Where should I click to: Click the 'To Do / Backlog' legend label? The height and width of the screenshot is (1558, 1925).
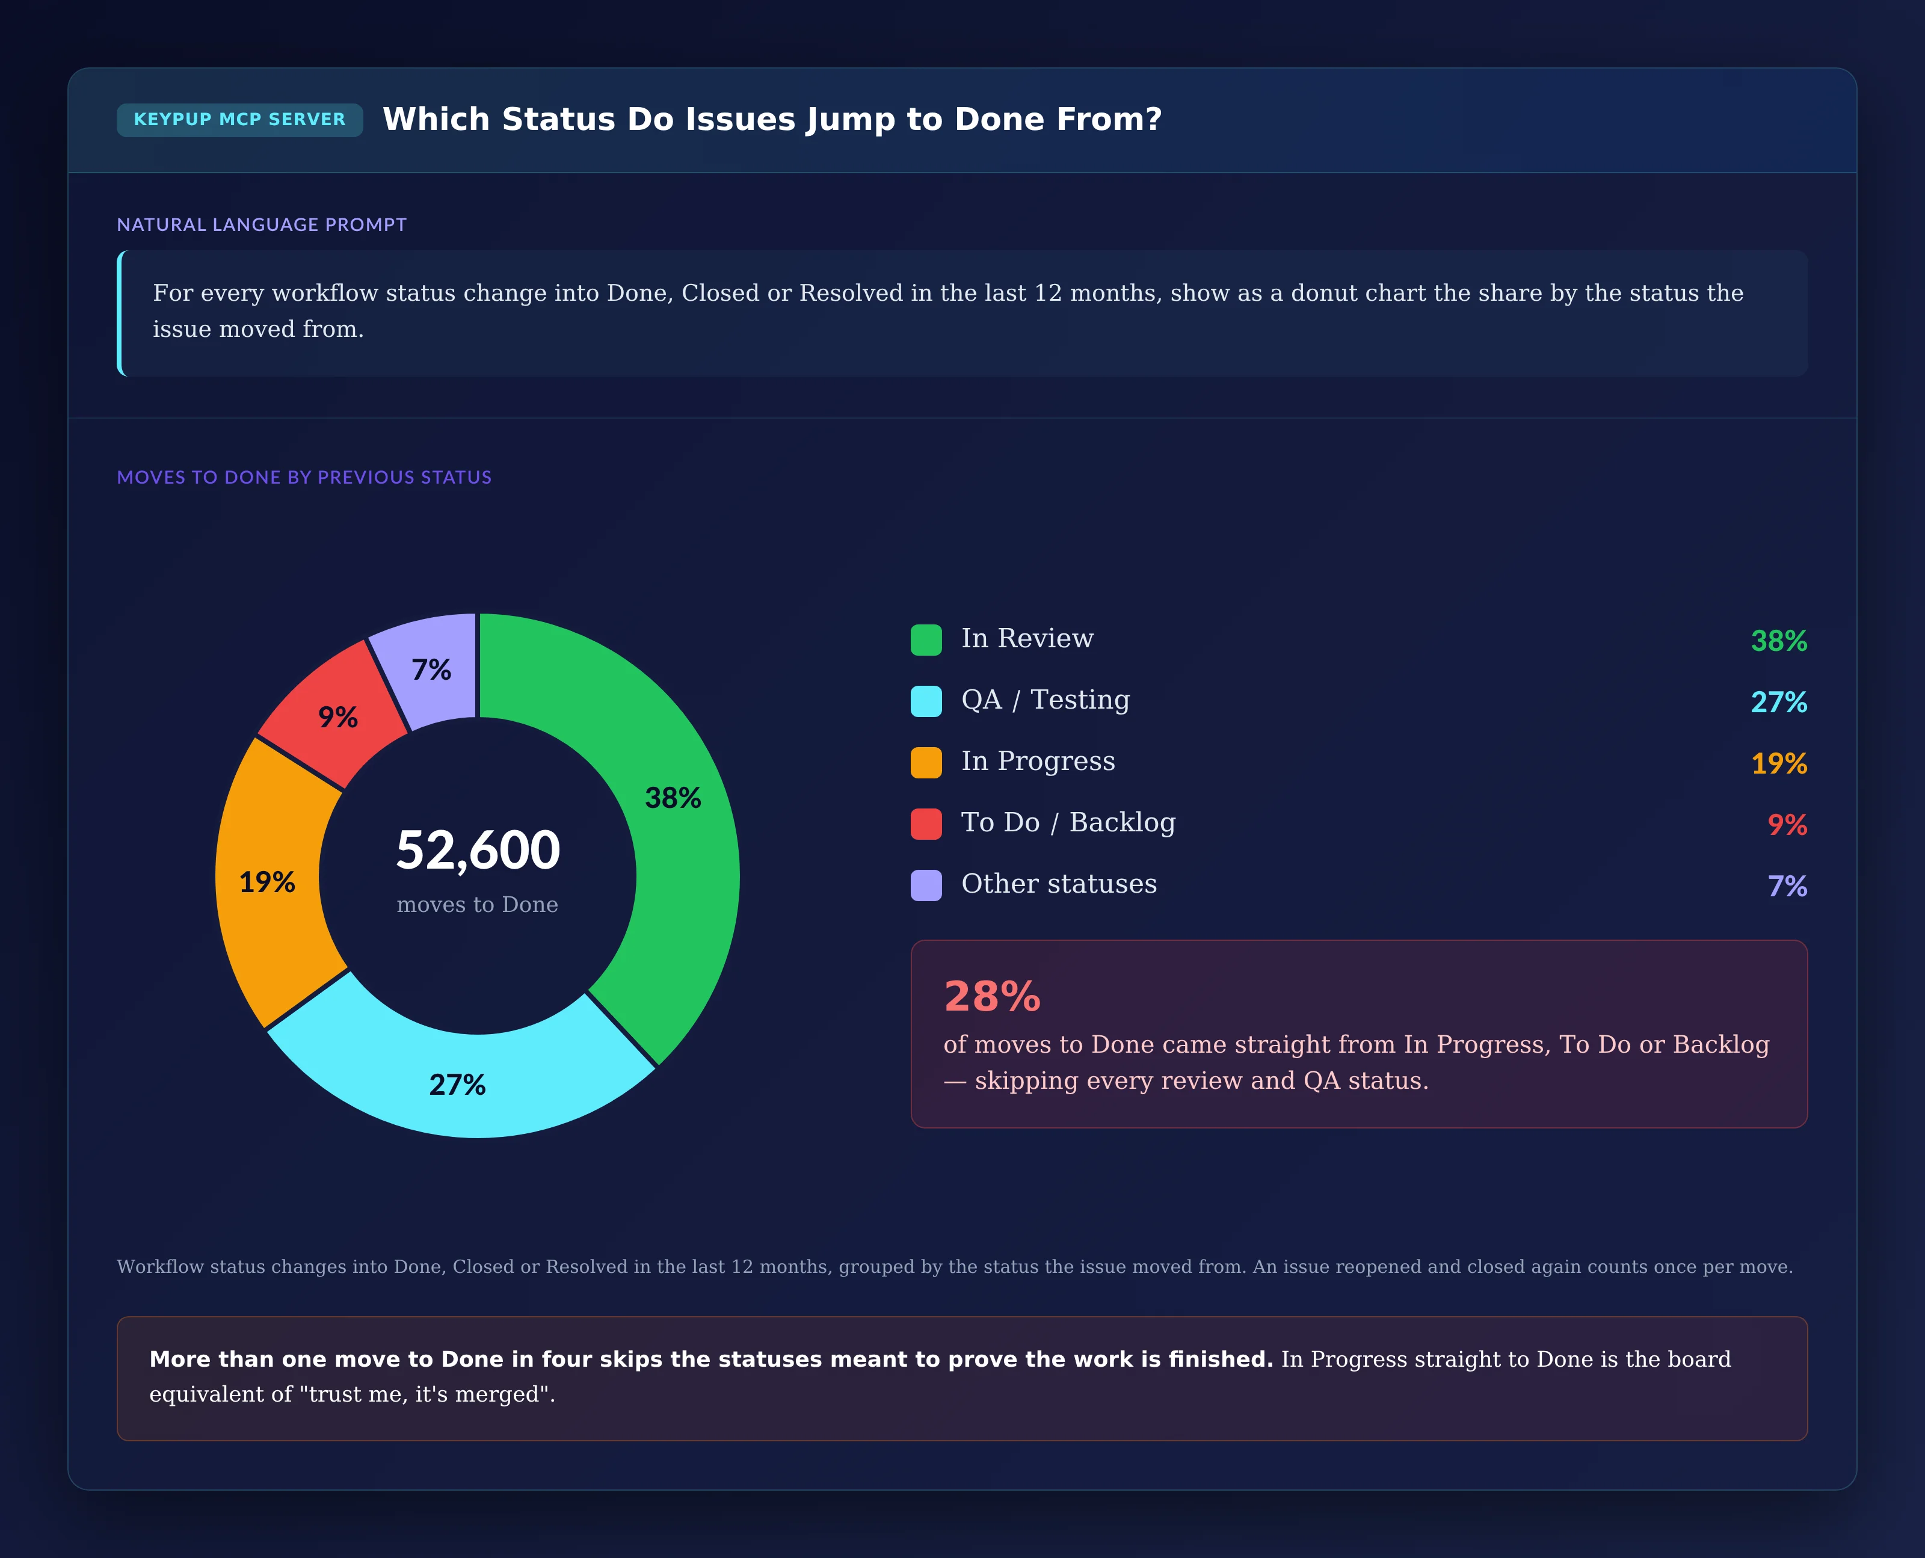click(1068, 823)
